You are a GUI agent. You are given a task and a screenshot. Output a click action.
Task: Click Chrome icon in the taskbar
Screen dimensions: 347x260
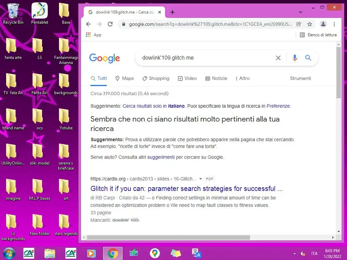click(x=113, y=253)
